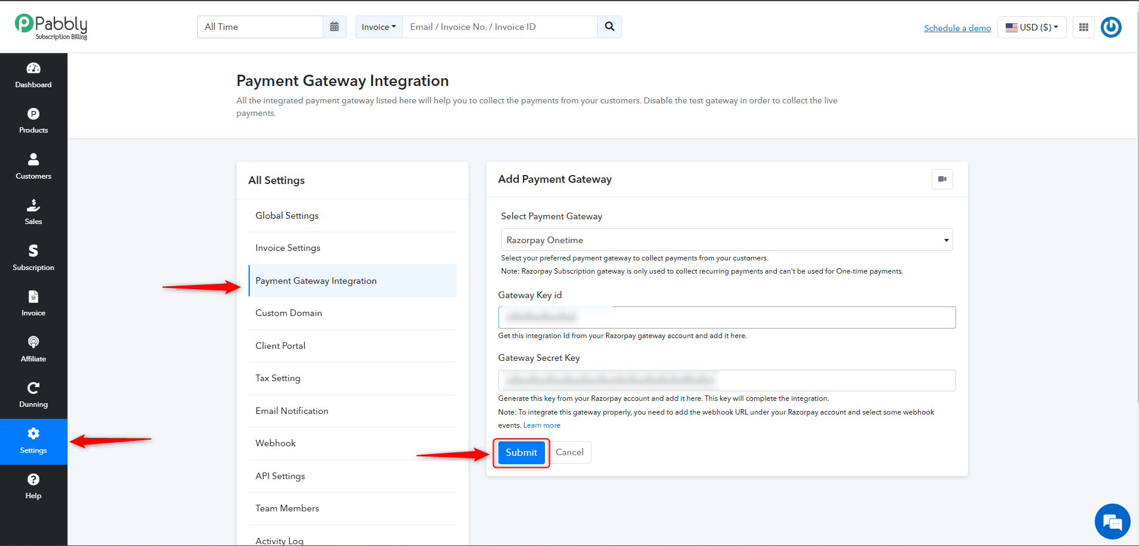Open Client Portal settings
1139x546 pixels.
353,346
